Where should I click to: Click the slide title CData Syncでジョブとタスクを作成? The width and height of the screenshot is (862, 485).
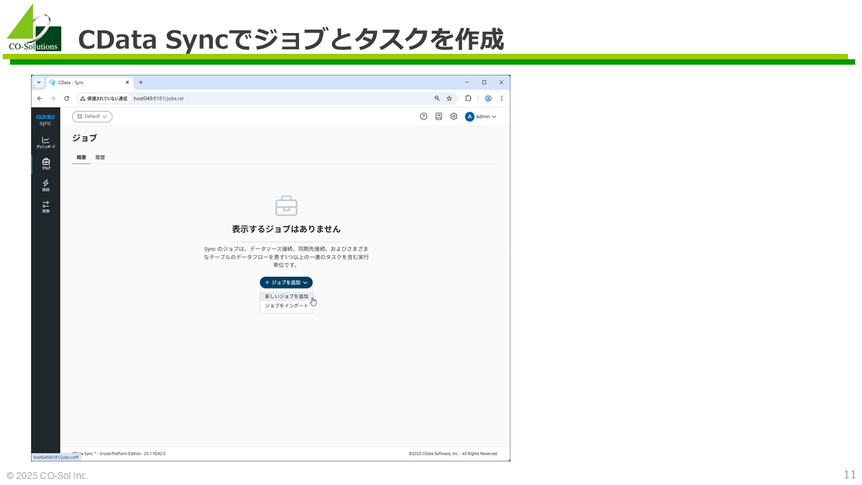[x=291, y=39]
